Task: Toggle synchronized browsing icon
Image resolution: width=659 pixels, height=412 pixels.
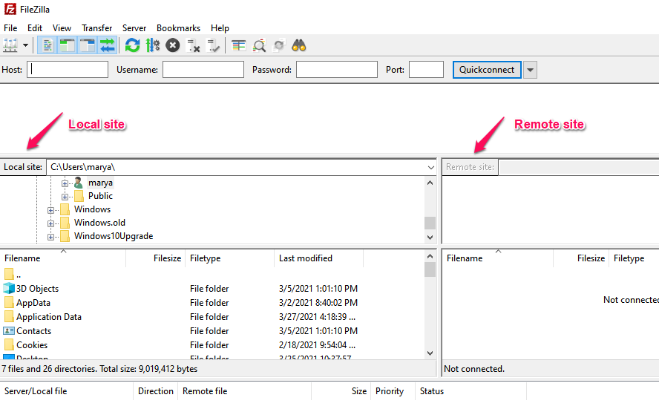Action: click(x=279, y=45)
